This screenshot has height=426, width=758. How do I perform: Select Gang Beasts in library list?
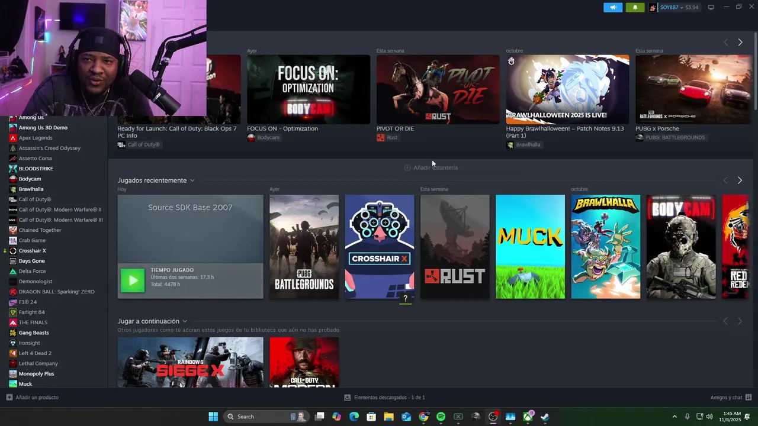(34, 333)
